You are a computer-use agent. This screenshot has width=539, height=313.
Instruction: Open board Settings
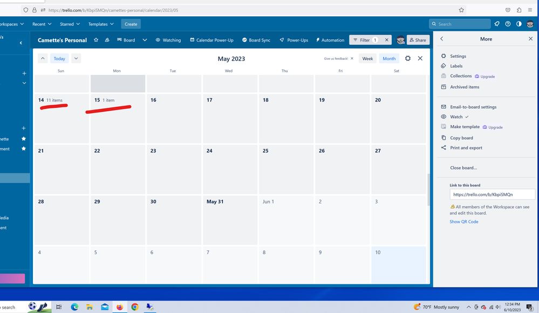click(458, 56)
